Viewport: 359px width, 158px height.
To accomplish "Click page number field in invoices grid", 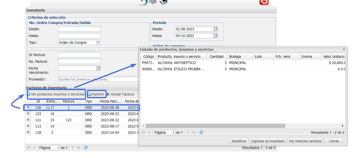I will [x=55, y=148].
